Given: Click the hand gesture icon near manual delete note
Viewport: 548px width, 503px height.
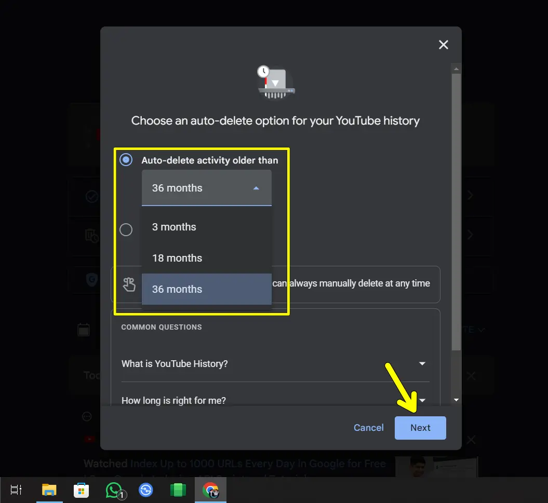Looking at the screenshot, I should [129, 284].
